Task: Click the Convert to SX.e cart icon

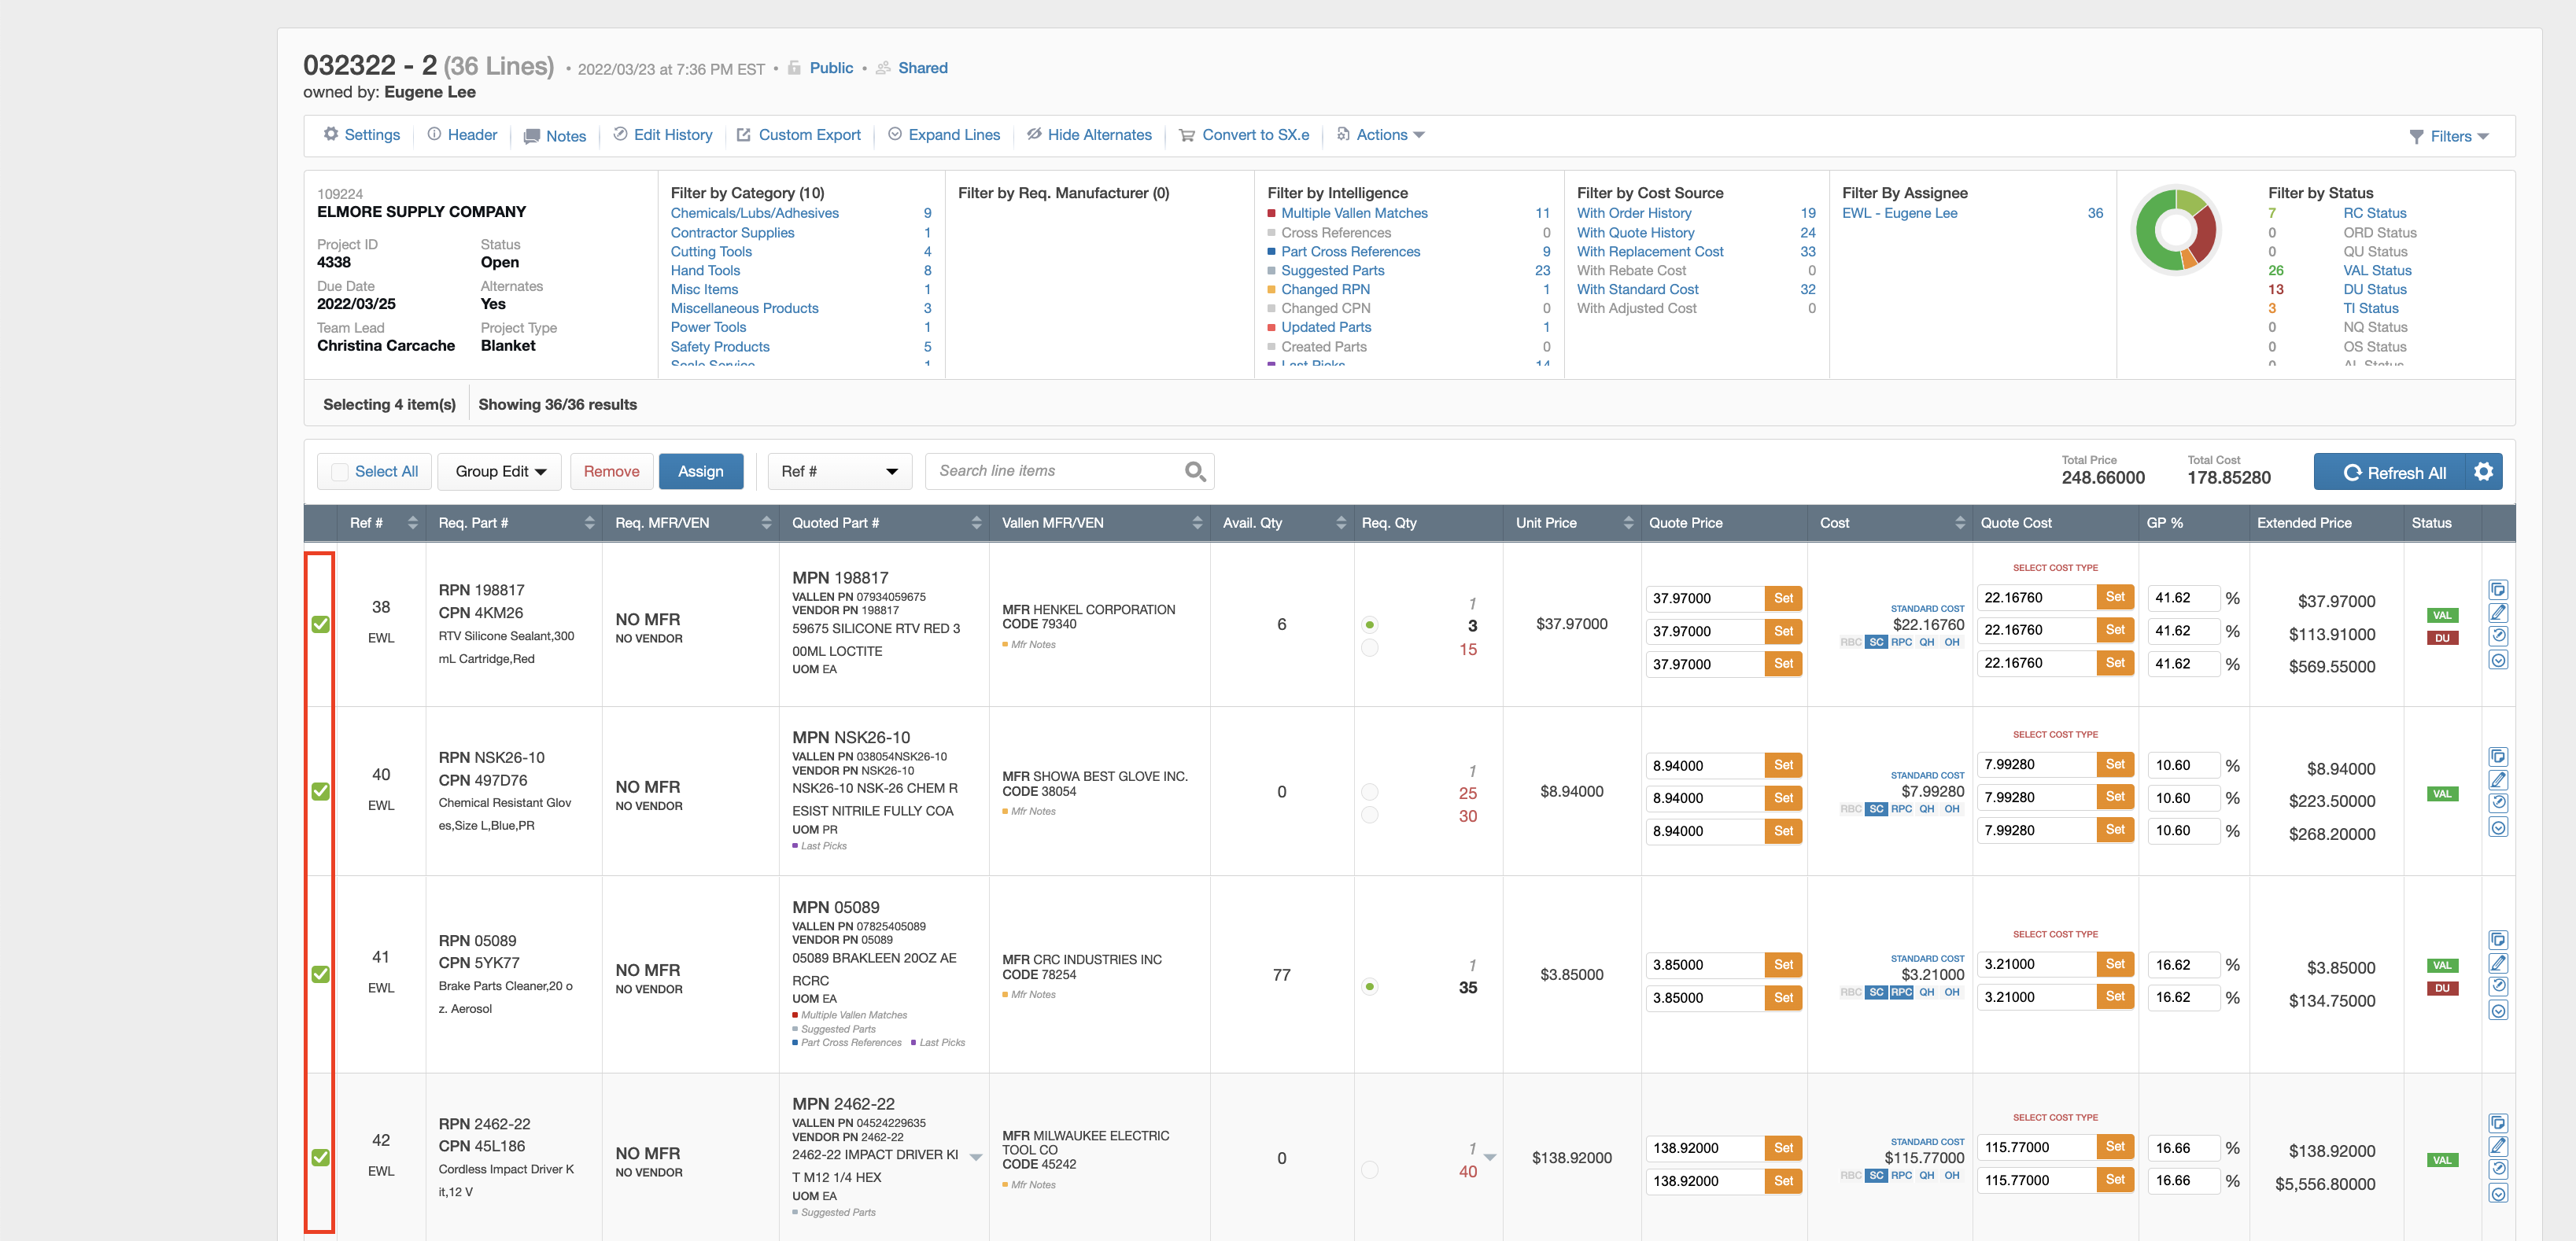Action: pyautogui.click(x=1186, y=135)
